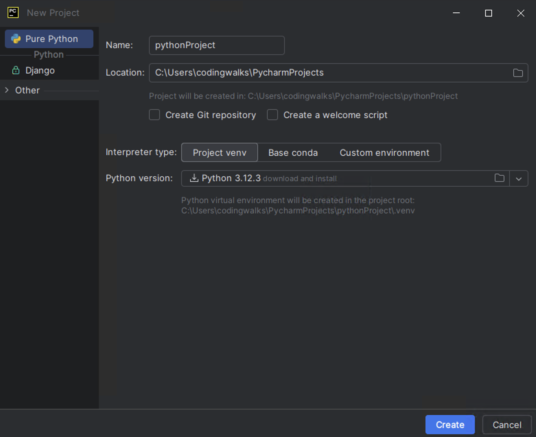Choose Base conda interpreter type
Viewport: 536px width, 437px height.
tap(293, 153)
